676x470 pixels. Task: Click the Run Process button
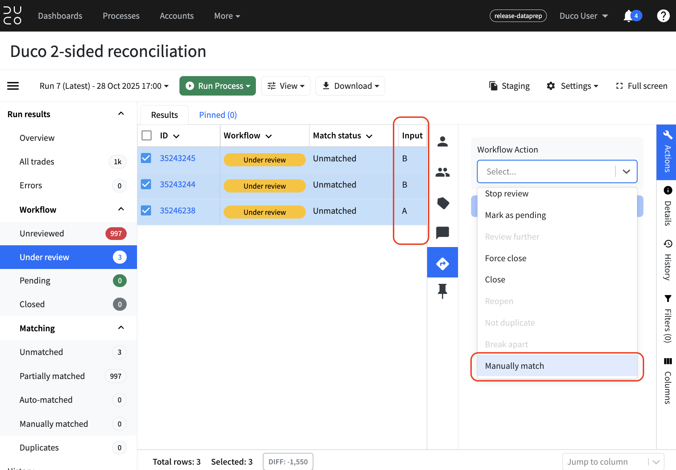(218, 86)
